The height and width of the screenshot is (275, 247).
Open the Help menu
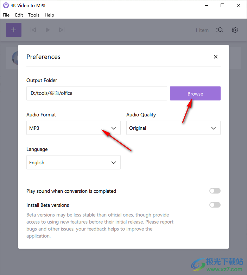[49, 15]
